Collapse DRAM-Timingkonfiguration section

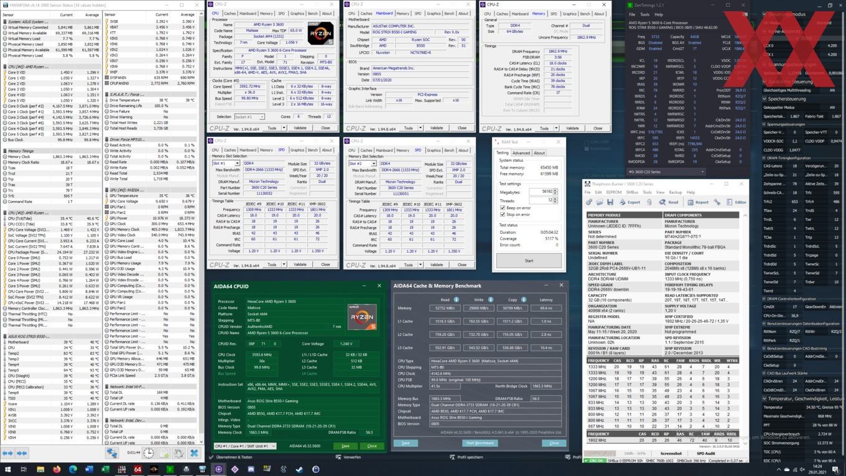765,158
